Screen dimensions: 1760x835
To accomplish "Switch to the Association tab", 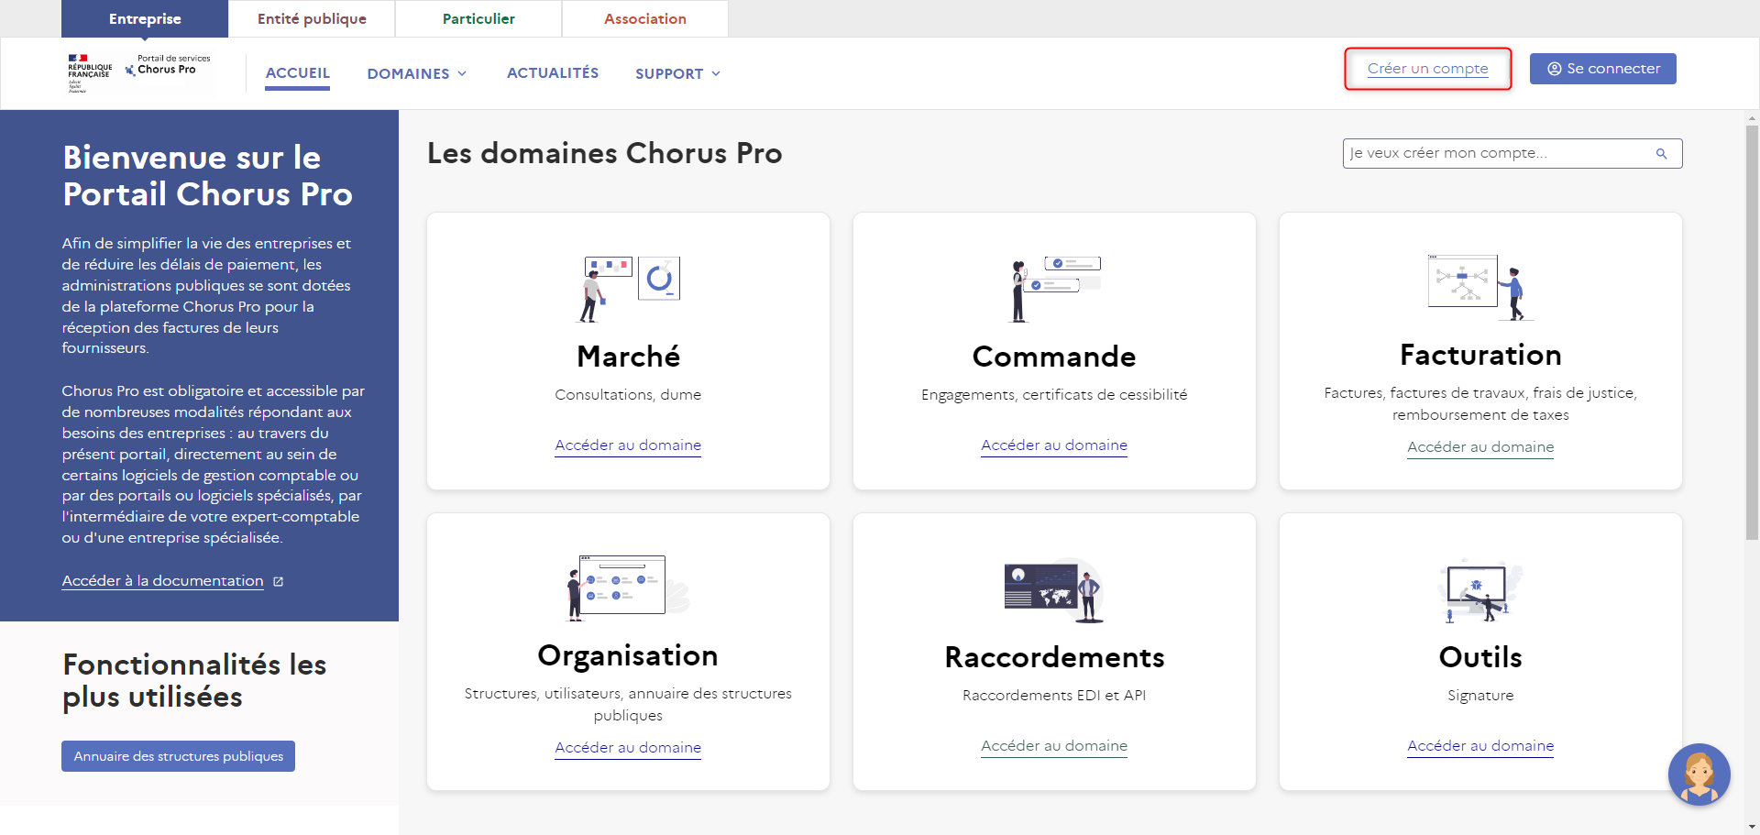I will click(645, 18).
